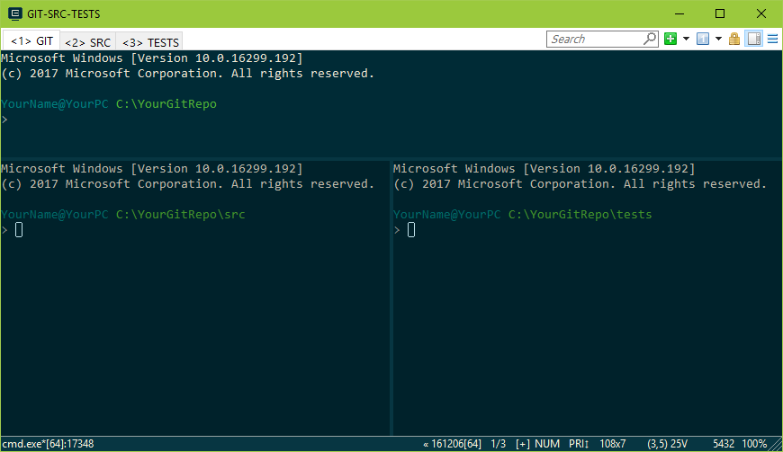The image size is (783, 452).
Task: Click the PRI priority indicator in status bar
Action: click(578, 444)
